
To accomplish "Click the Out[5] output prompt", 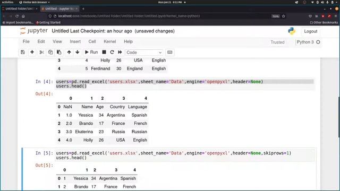I will (44, 165).
